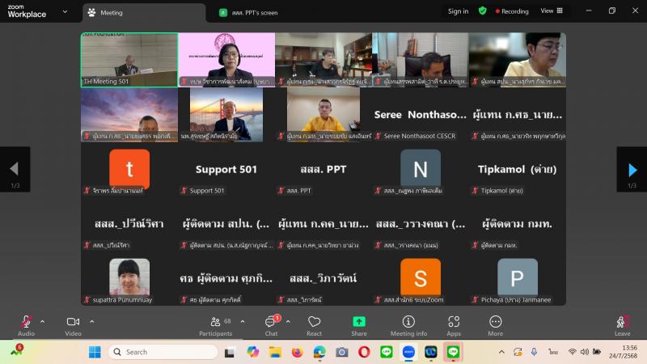Expand the Zoom Workplace dropdown chevron

coord(65,11)
